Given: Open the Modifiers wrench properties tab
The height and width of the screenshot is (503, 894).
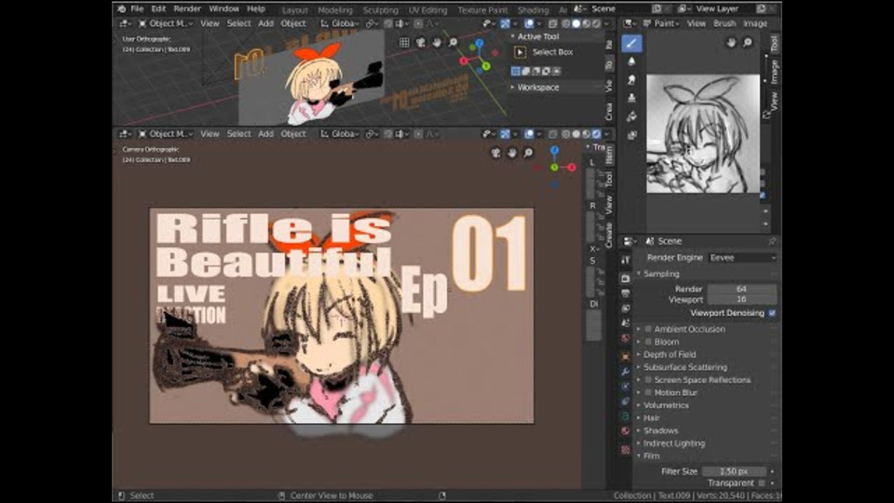Looking at the screenshot, I should pos(626,372).
